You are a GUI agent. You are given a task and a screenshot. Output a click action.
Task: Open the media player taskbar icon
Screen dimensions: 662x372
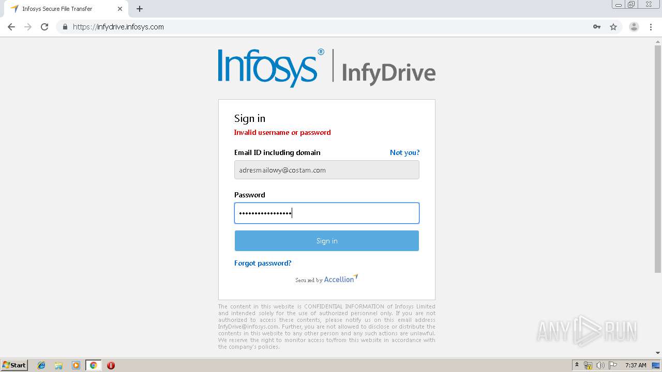point(76,365)
